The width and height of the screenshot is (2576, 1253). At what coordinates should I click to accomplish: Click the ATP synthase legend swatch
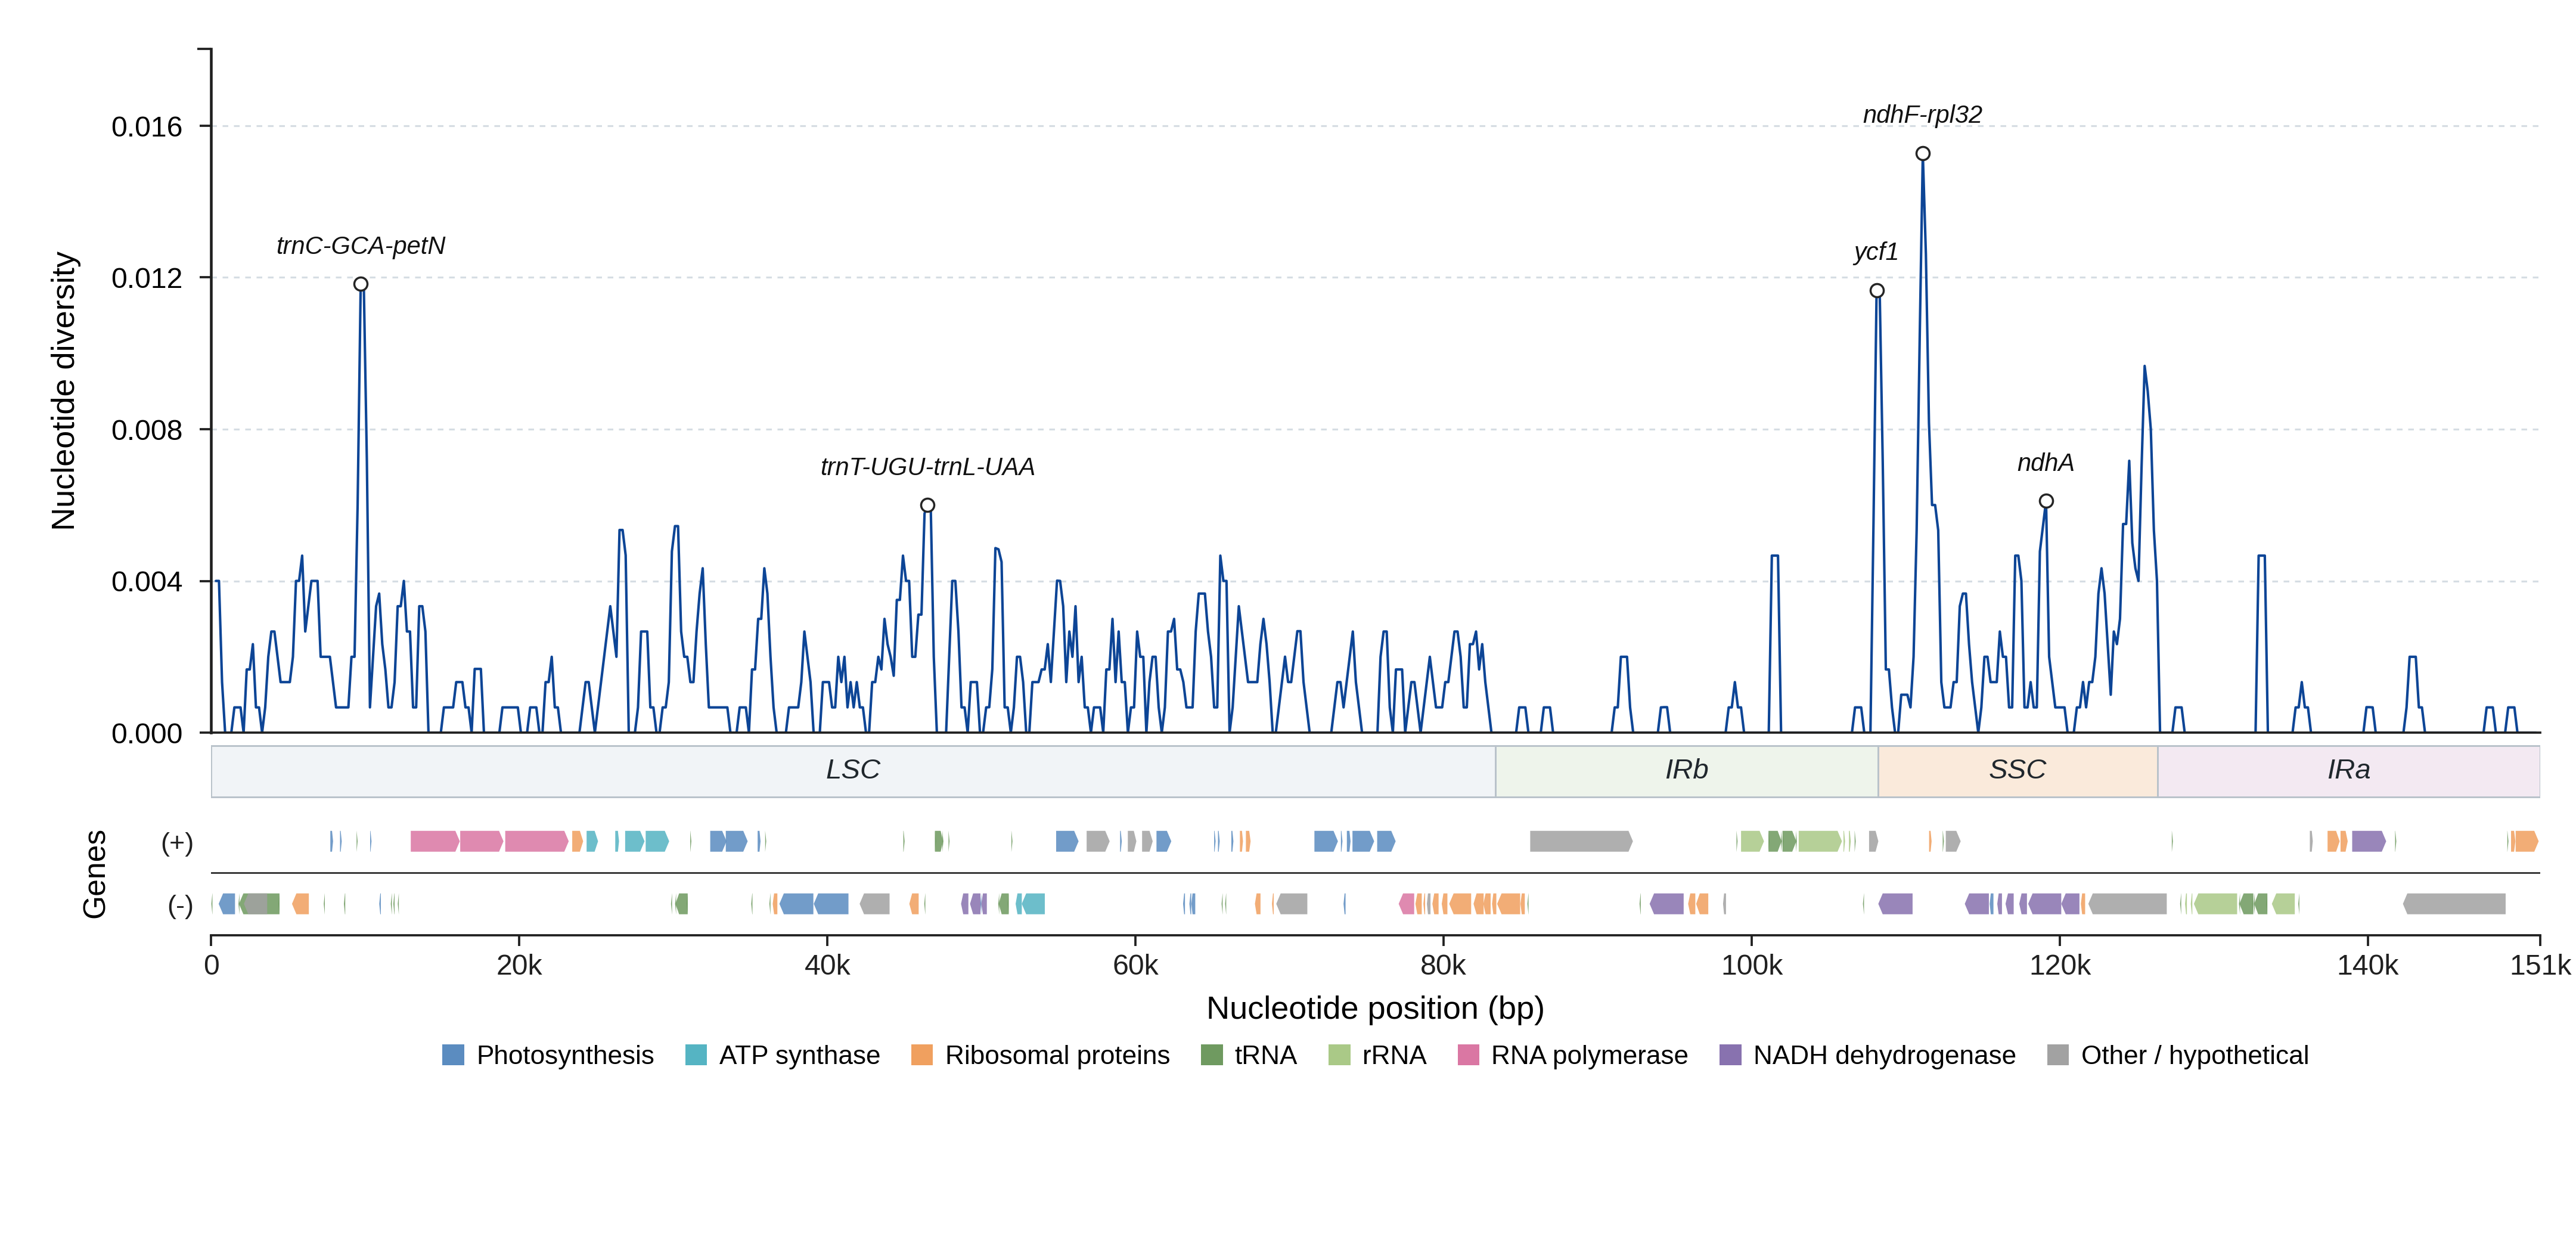pyautogui.click(x=696, y=1055)
